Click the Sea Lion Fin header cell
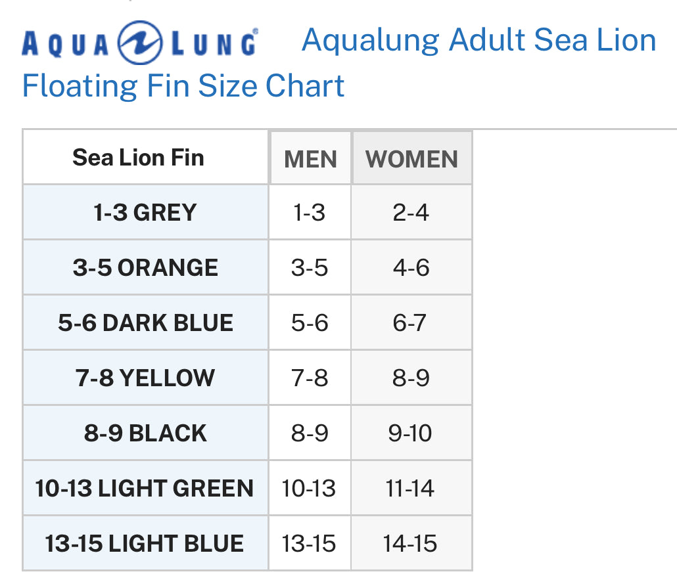 138,158
